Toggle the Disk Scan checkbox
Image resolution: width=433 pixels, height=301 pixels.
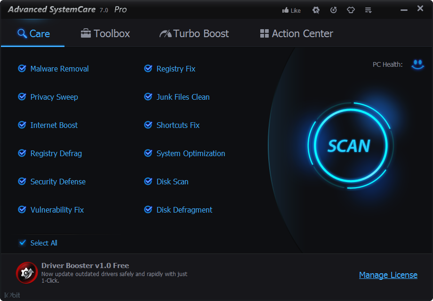pos(148,181)
